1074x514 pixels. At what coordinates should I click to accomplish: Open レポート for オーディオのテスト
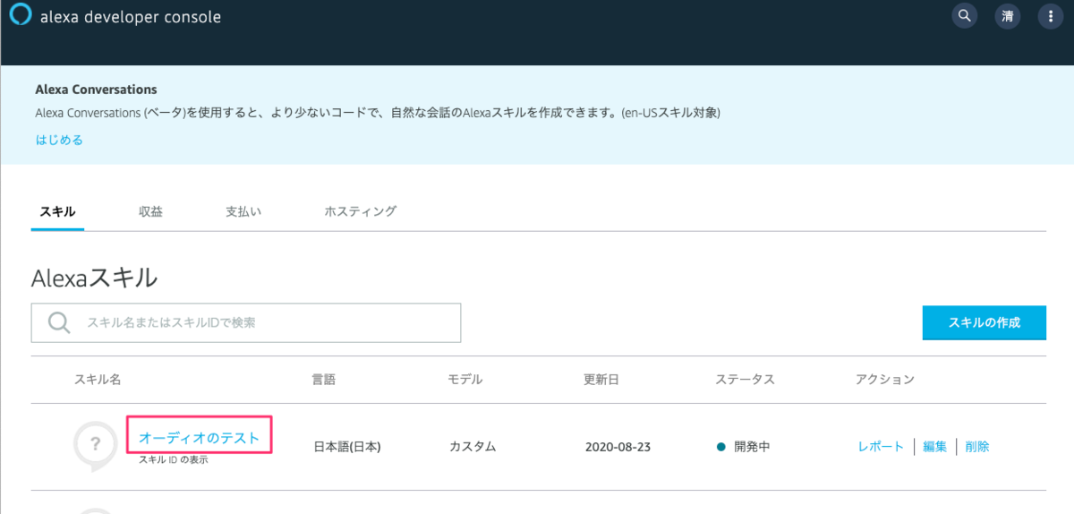tap(881, 446)
